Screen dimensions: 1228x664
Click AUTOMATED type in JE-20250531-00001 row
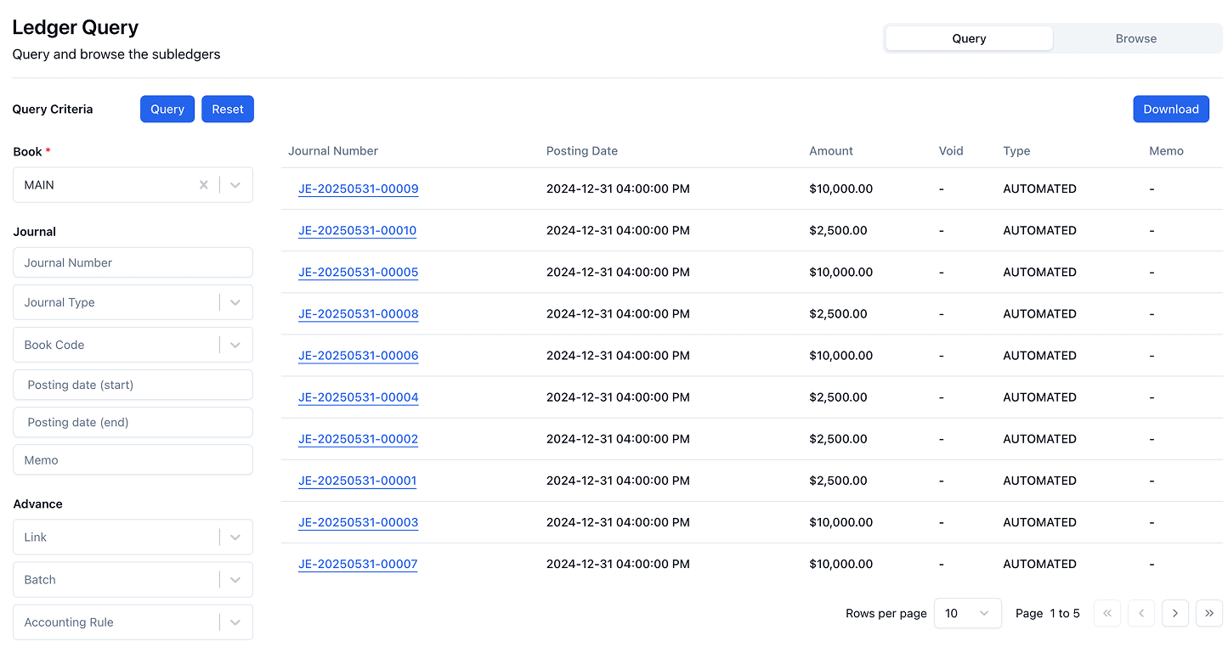[1039, 480]
